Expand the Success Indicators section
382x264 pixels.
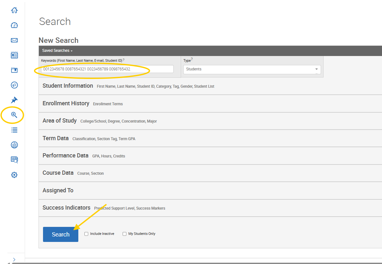tap(66, 208)
